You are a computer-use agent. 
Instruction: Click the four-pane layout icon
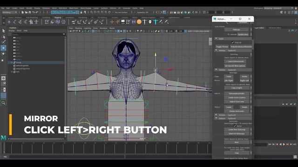(x=3, y=84)
